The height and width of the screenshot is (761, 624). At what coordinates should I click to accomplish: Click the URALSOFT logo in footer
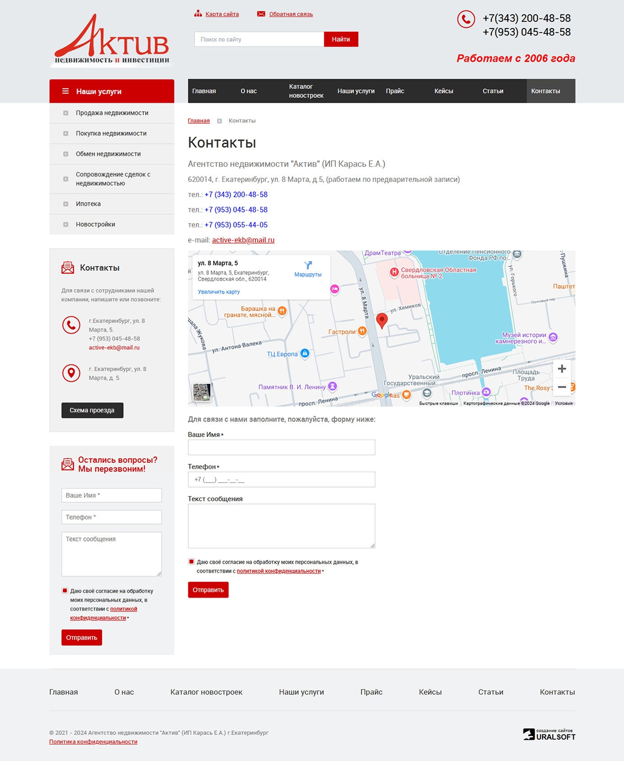[549, 734]
